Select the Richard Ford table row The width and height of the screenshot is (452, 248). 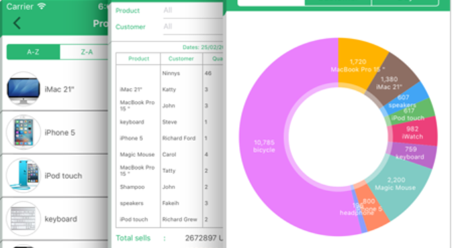pos(169,138)
